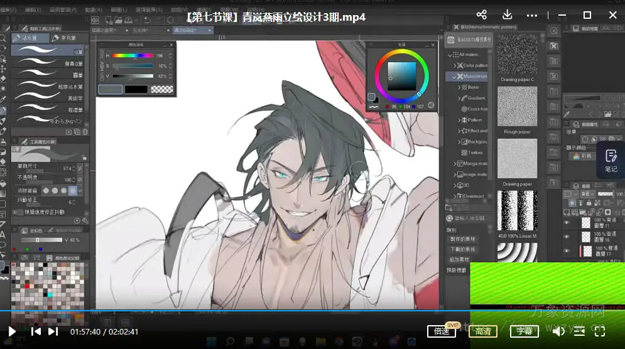Skip to the next video

(53, 331)
